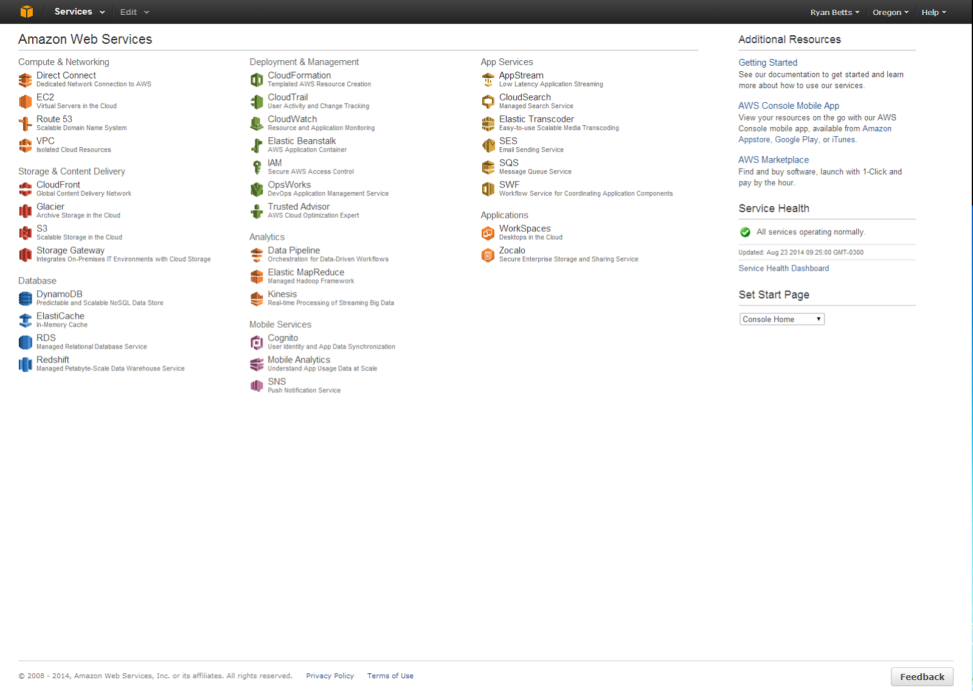973x691 pixels.
Task: Click the Feedback button
Action: tap(922, 677)
